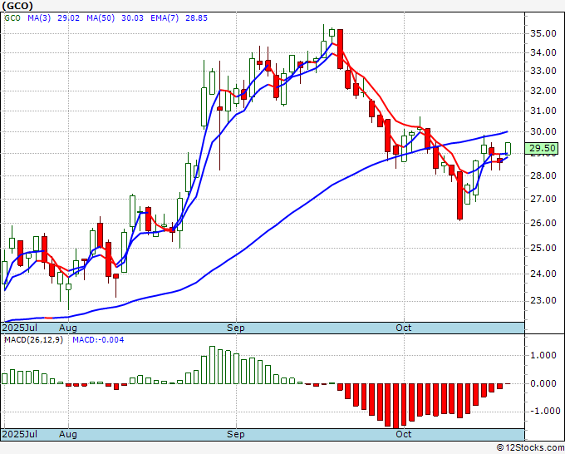Click the MACD:-0.004 value readout

(98, 340)
